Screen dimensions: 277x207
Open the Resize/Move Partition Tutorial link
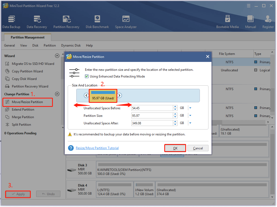(x=97, y=148)
